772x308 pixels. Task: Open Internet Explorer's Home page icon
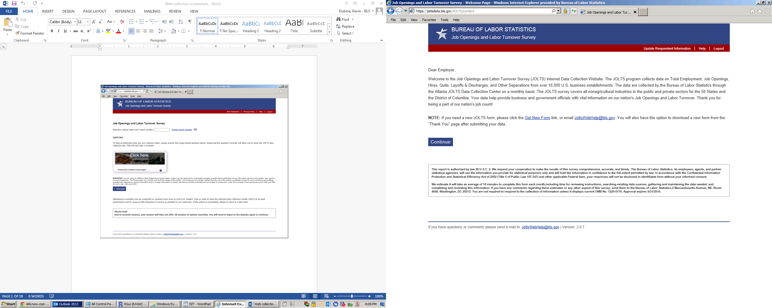click(x=752, y=11)
